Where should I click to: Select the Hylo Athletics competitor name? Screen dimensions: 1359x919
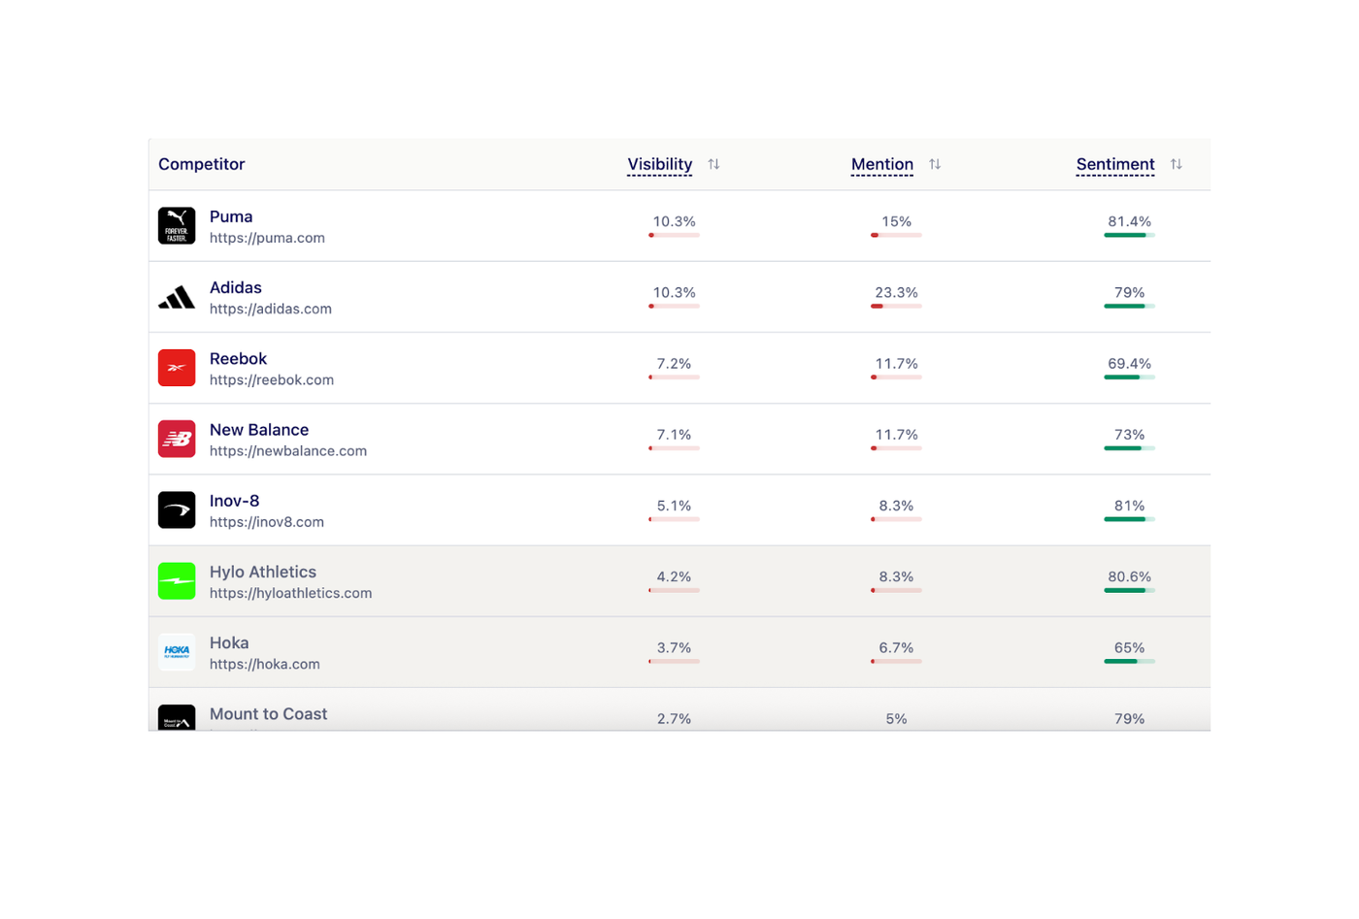point(263,572)
